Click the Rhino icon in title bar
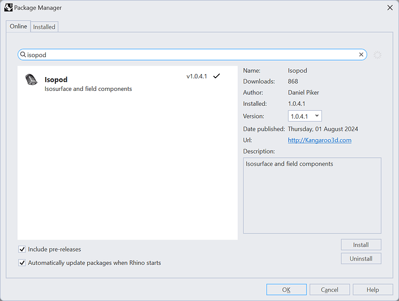Screen dimensions: 399x301 pyautogui.click(x=8, y=8)
